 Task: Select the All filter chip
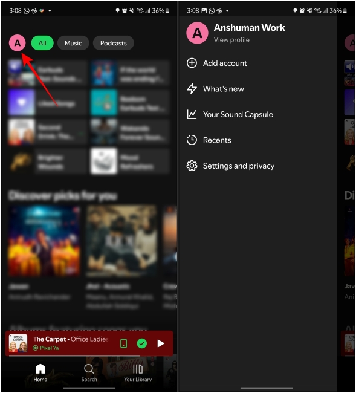pos(42,43)
